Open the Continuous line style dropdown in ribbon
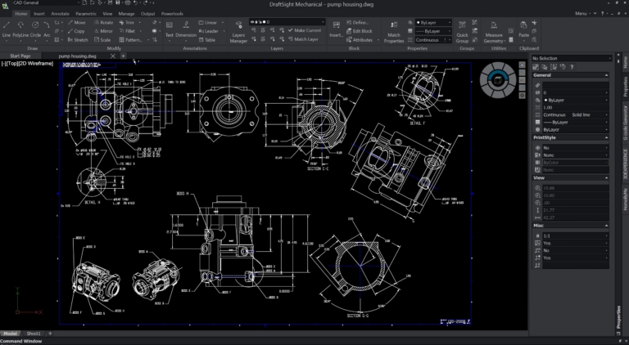Screen dimensions: 629x345 (x=433, y=40)
